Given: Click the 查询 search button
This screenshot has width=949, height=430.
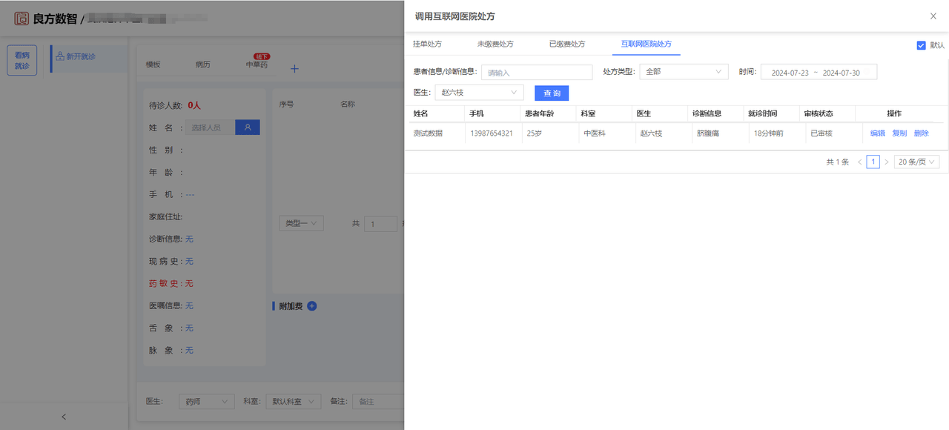Looking at the screenshot, I should 552,93.
